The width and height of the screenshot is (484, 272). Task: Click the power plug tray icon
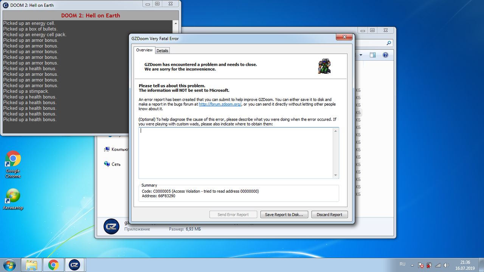click(429, 265)
